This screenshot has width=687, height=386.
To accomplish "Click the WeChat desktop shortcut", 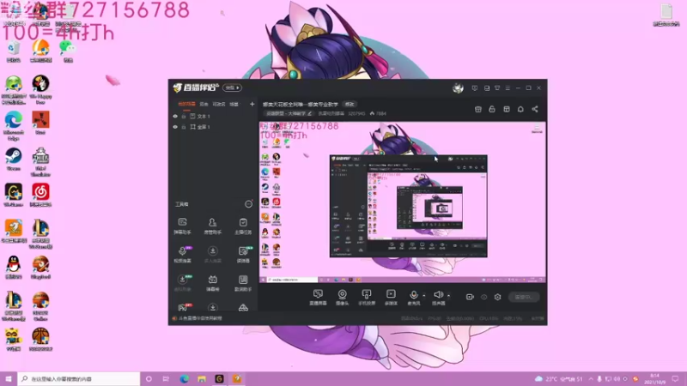I will pos(68,51).
